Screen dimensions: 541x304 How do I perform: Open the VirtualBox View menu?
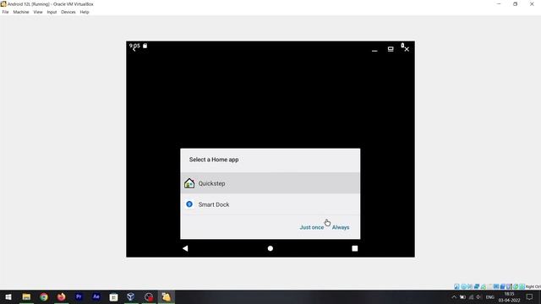click(38, 12)
